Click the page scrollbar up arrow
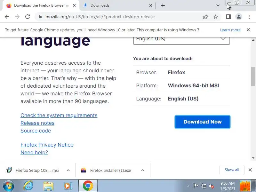The width and height of the screenshot is (256, 192). pos(253,40)
